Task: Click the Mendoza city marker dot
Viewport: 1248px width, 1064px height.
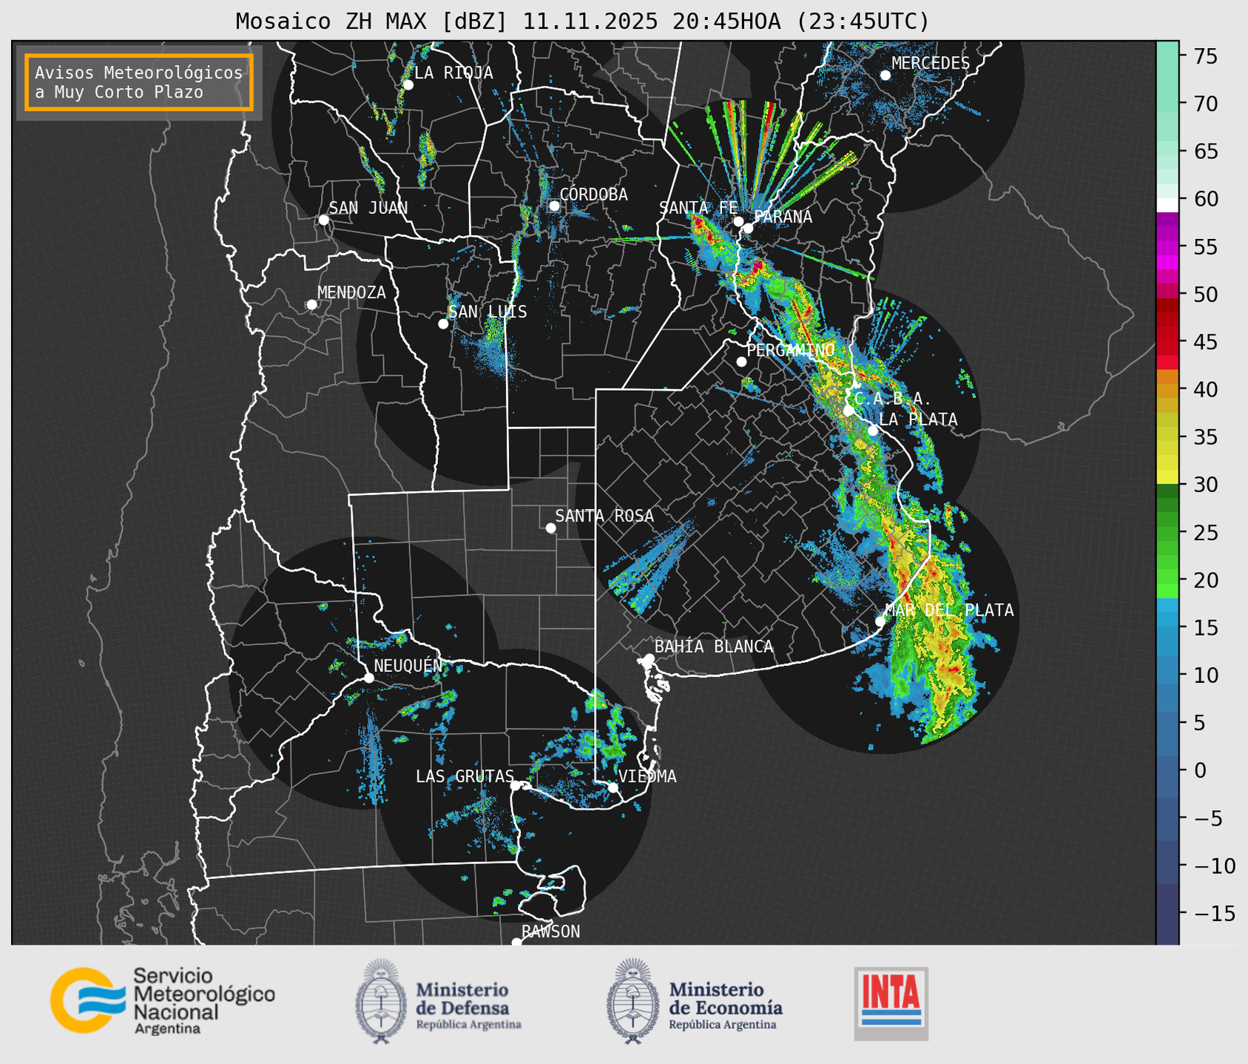Action: click(x=312, y=305)
